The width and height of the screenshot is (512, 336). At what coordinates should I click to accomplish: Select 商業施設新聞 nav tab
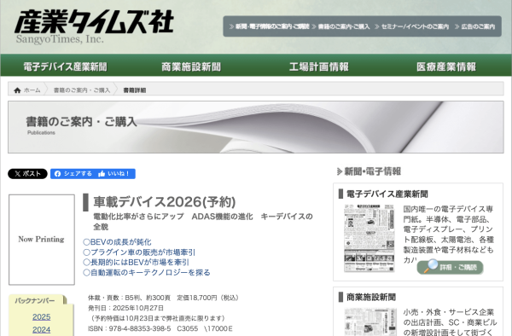(x=191, y=67)
